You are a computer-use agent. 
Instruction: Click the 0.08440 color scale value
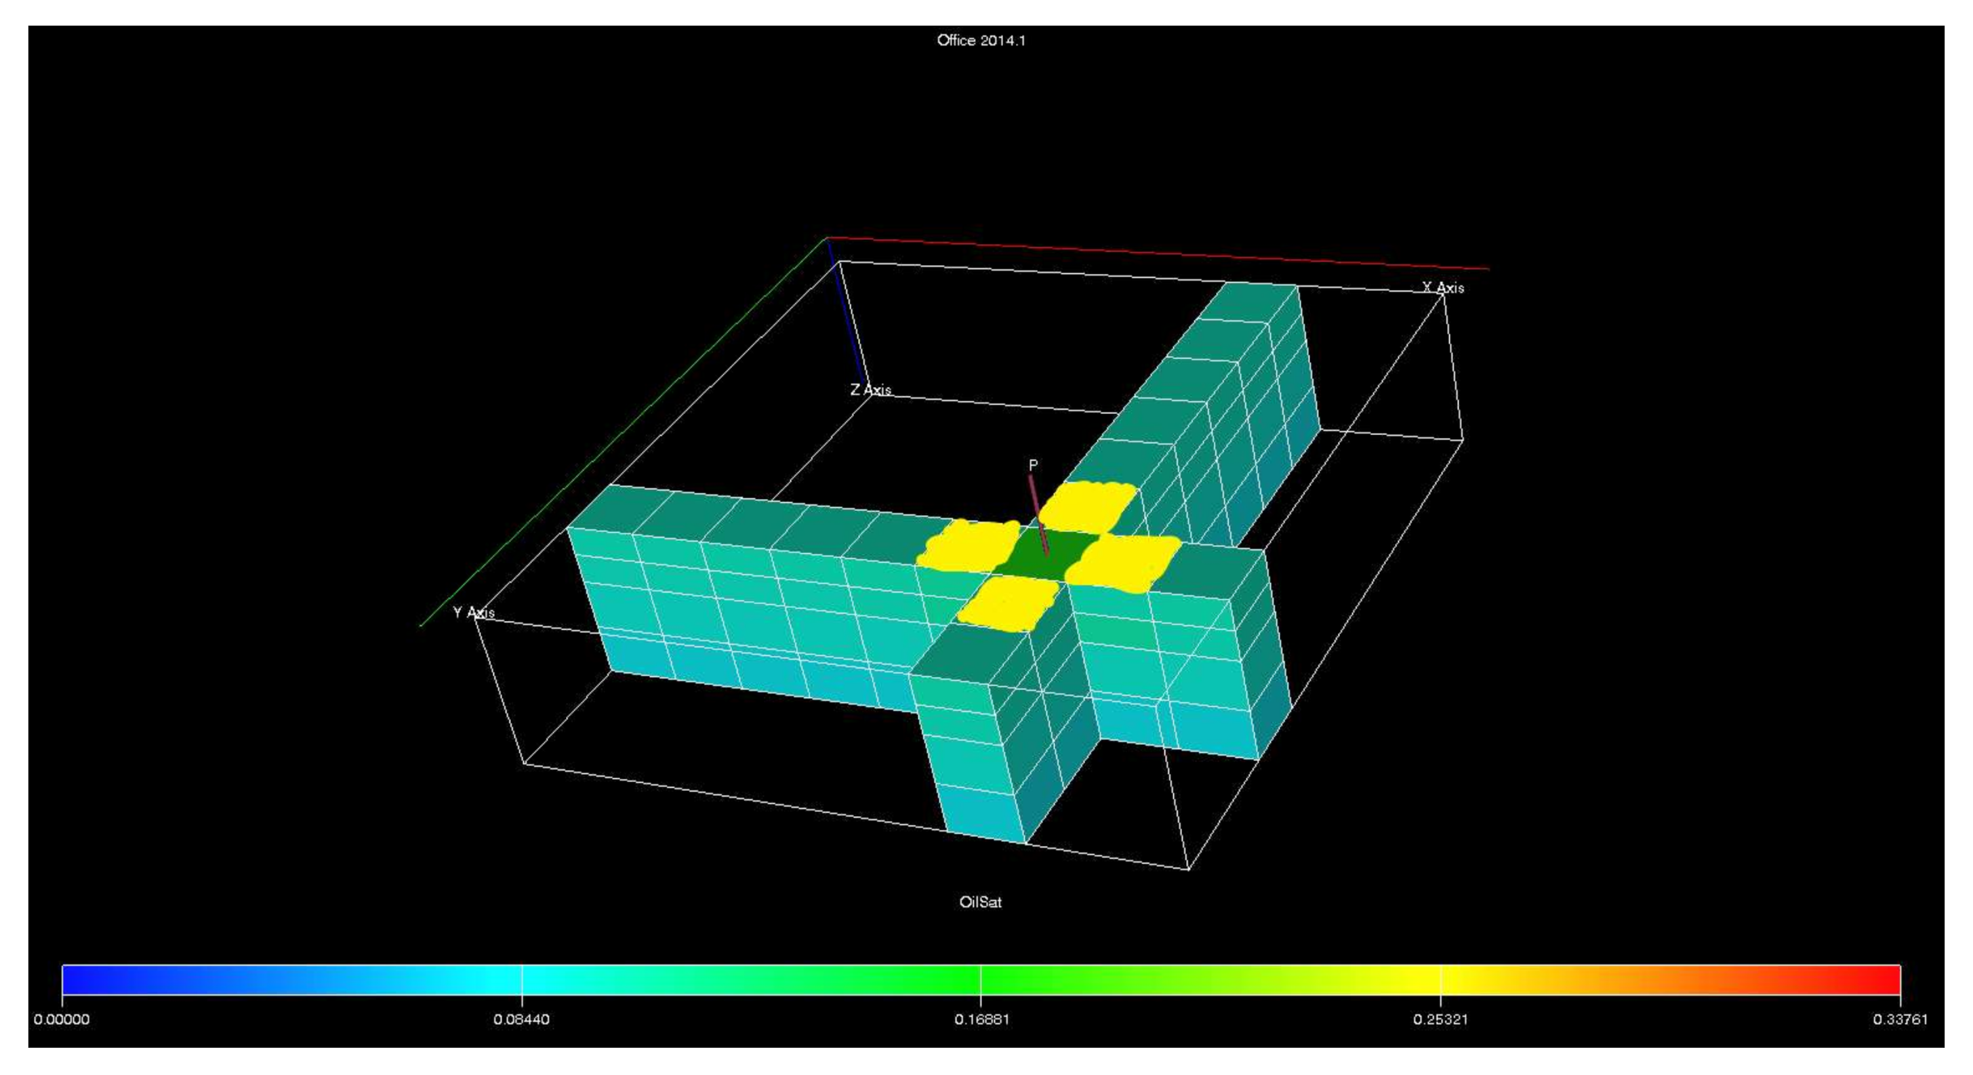(522, 1019)
